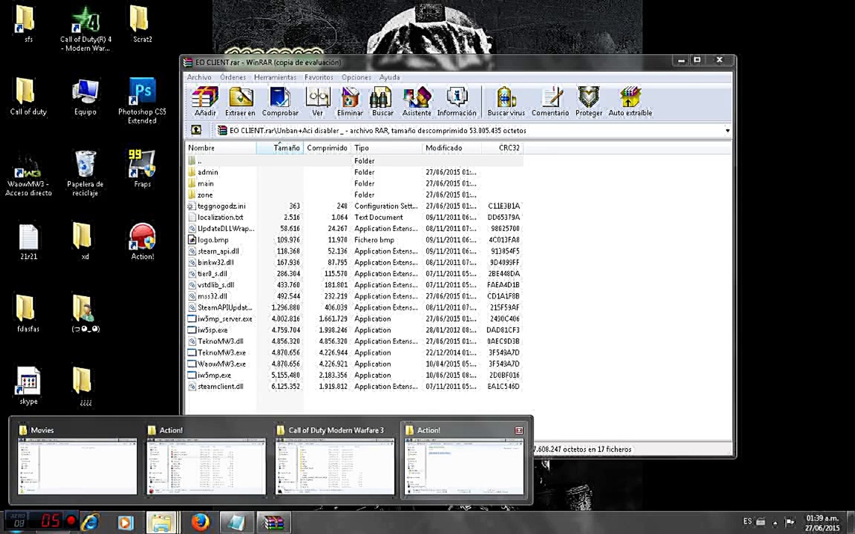Click the Auto extraíble toolbar icon
Viewport: 855px width, 534px height.
point(630,101)
